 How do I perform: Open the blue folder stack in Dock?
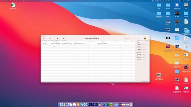[x=116, y=104]
